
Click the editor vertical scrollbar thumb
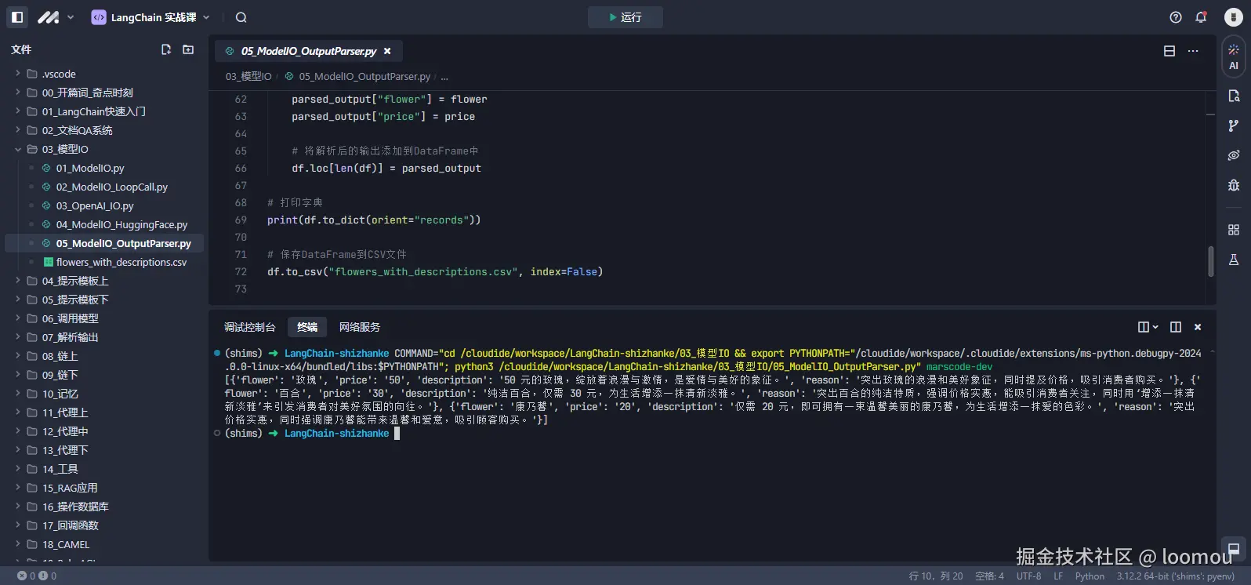(x=1210, y=261)
